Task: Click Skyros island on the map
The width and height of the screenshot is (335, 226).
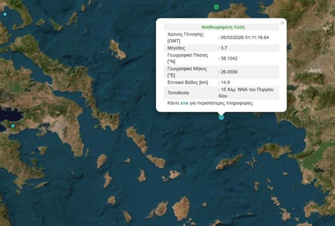Action: (118, 49)
